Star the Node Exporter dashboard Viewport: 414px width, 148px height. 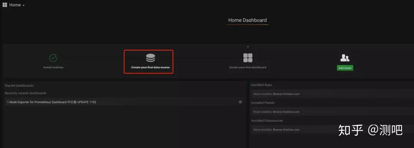pos(240,102)
